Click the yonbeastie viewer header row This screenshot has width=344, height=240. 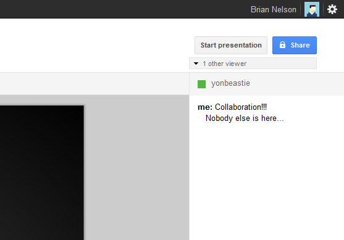267,84
